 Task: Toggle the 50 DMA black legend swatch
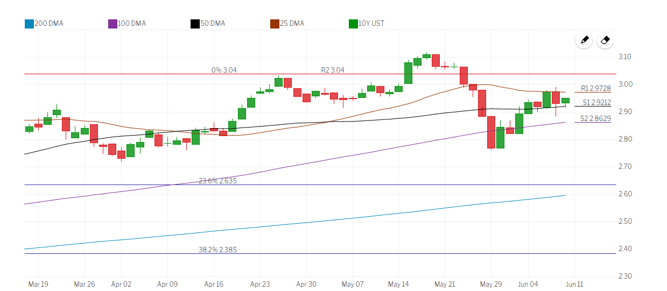coord(195,24)
